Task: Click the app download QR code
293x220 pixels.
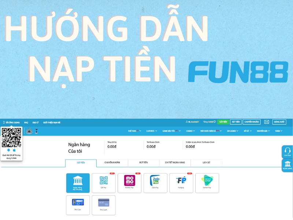Action: 11,138
